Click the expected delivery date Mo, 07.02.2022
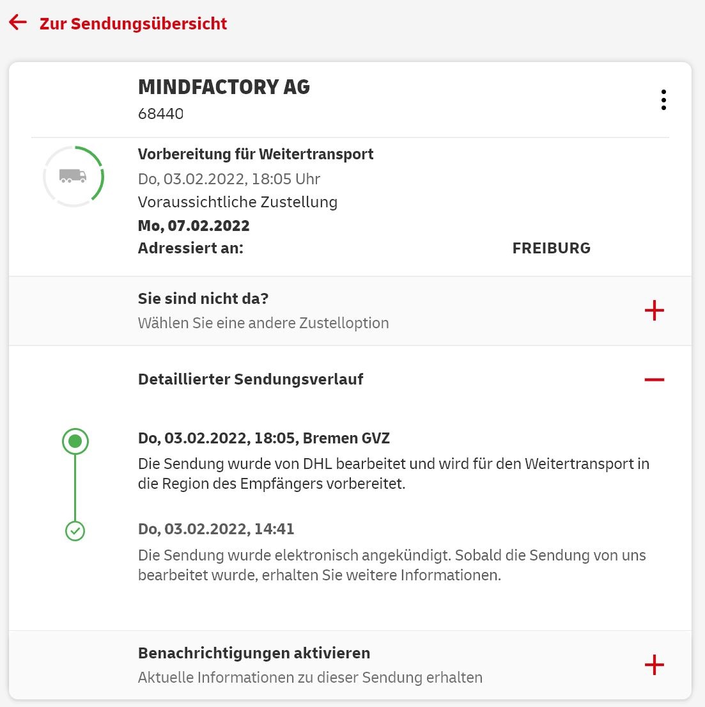 194,225
